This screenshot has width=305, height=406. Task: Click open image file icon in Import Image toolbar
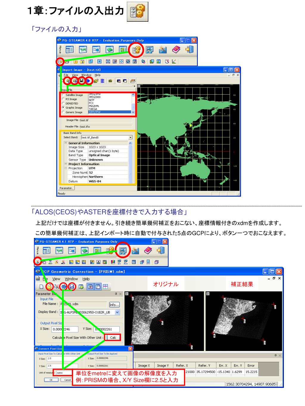point(68,81)
